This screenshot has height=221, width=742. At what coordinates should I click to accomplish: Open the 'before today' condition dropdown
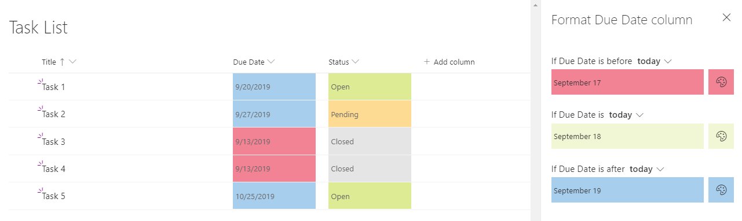click(654, 61)
